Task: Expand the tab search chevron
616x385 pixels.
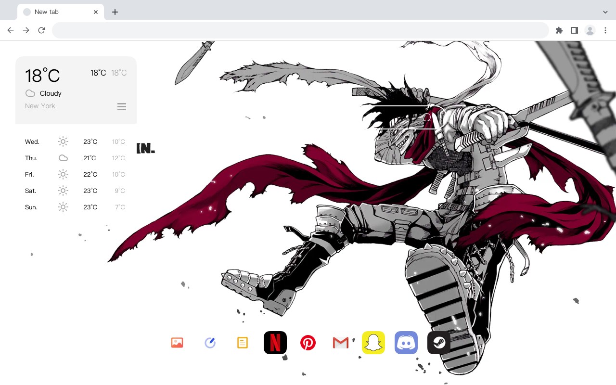Action: click(605, 12)
